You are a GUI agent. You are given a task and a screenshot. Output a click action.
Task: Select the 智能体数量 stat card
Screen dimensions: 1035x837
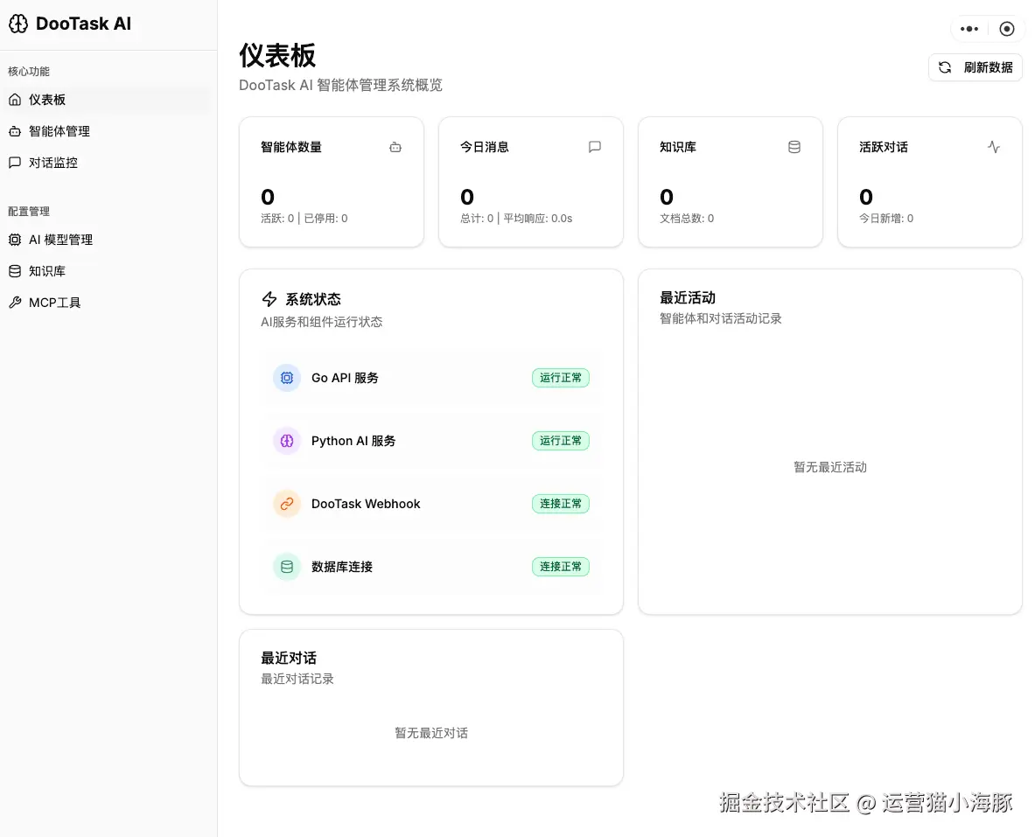tap(332, 182)
